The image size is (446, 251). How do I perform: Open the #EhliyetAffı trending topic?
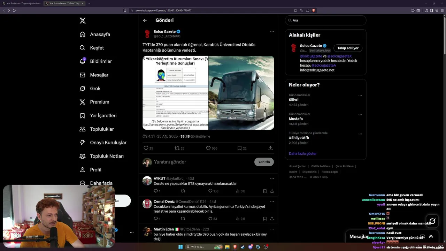click(299, 138)
